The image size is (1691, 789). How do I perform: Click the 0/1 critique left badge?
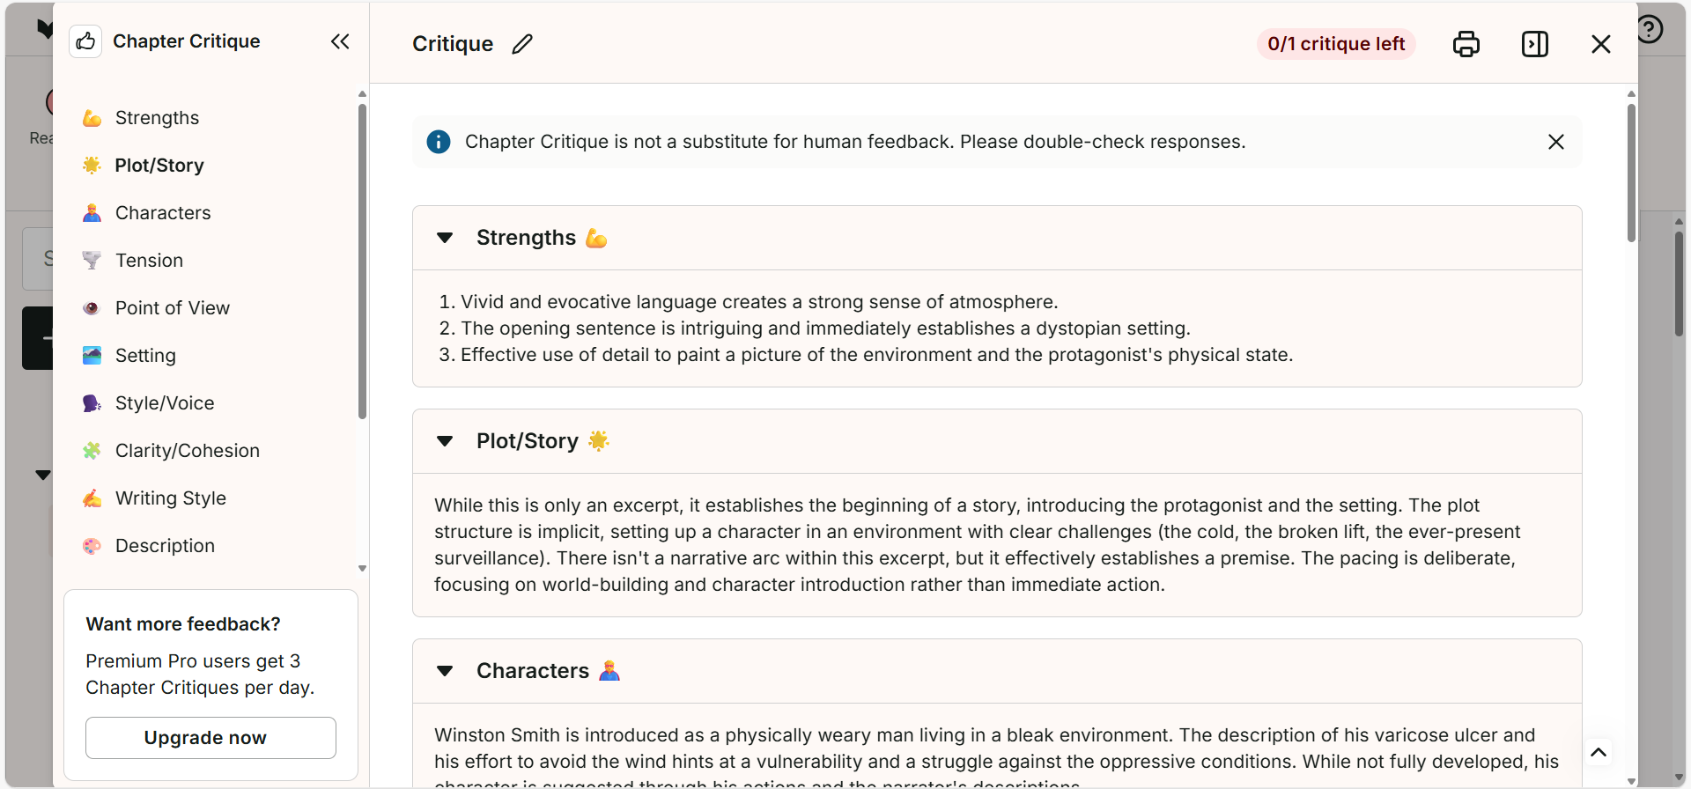point(1336,44)
